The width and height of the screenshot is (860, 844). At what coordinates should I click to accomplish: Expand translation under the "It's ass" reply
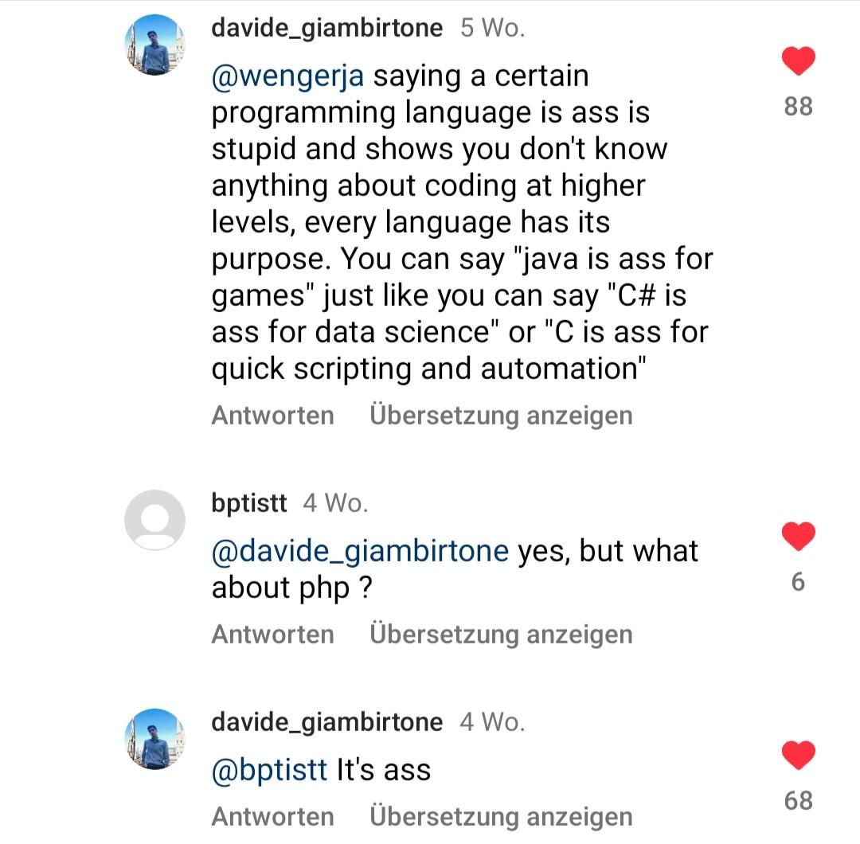[502, 817]
